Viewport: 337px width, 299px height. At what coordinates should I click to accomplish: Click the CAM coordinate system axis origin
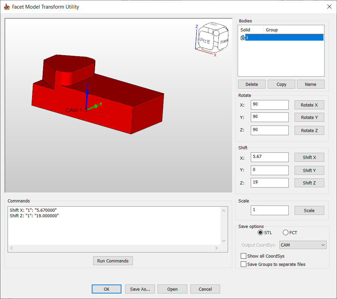click(87, 109)
